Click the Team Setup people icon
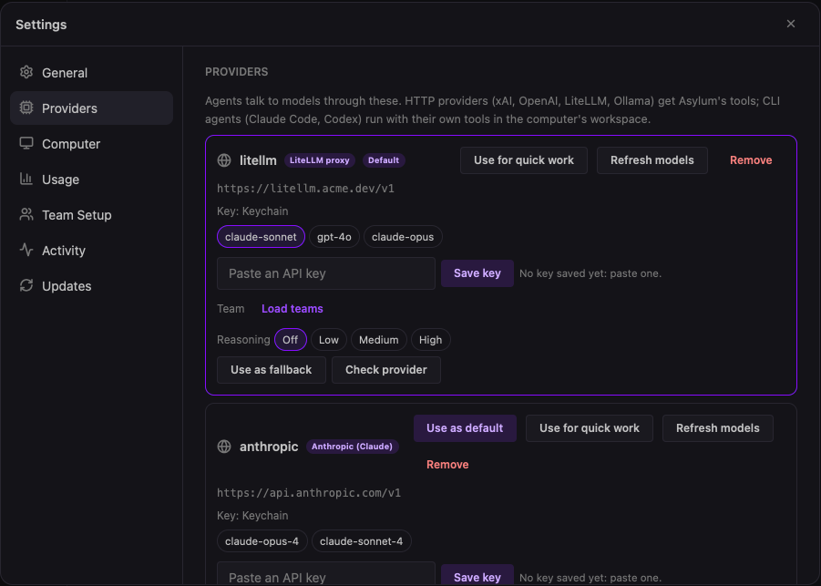 pos(26,215)
